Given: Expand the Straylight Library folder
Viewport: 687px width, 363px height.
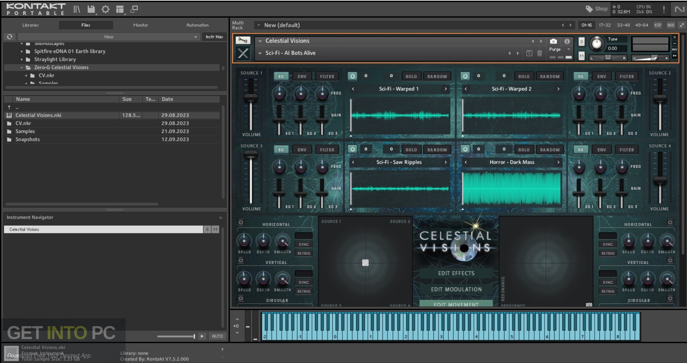Looking at the screenshot, I should coord(21,59).
